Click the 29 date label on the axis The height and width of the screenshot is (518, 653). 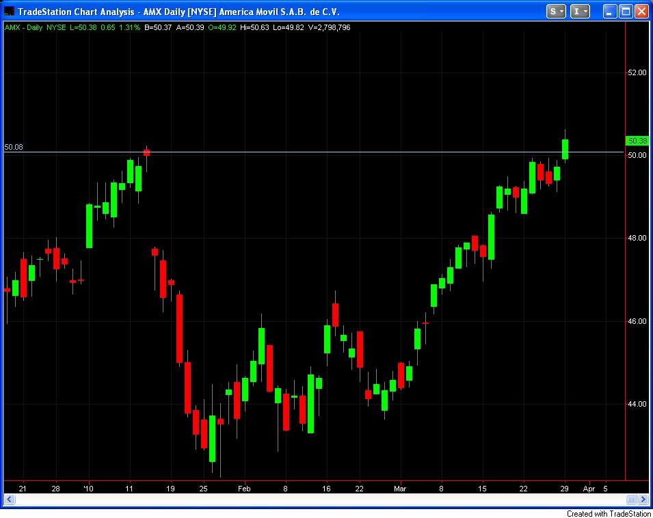(564, 489)
